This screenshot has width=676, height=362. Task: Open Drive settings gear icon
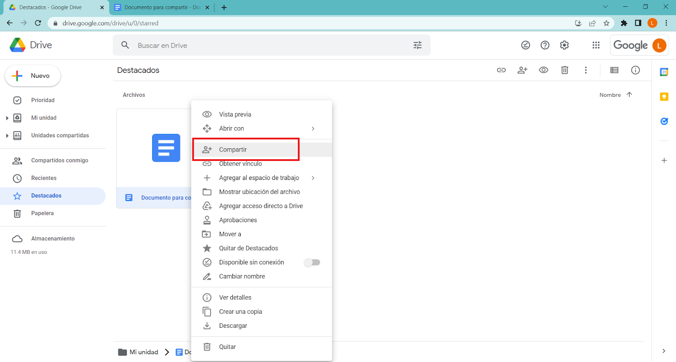click(564, 45)
